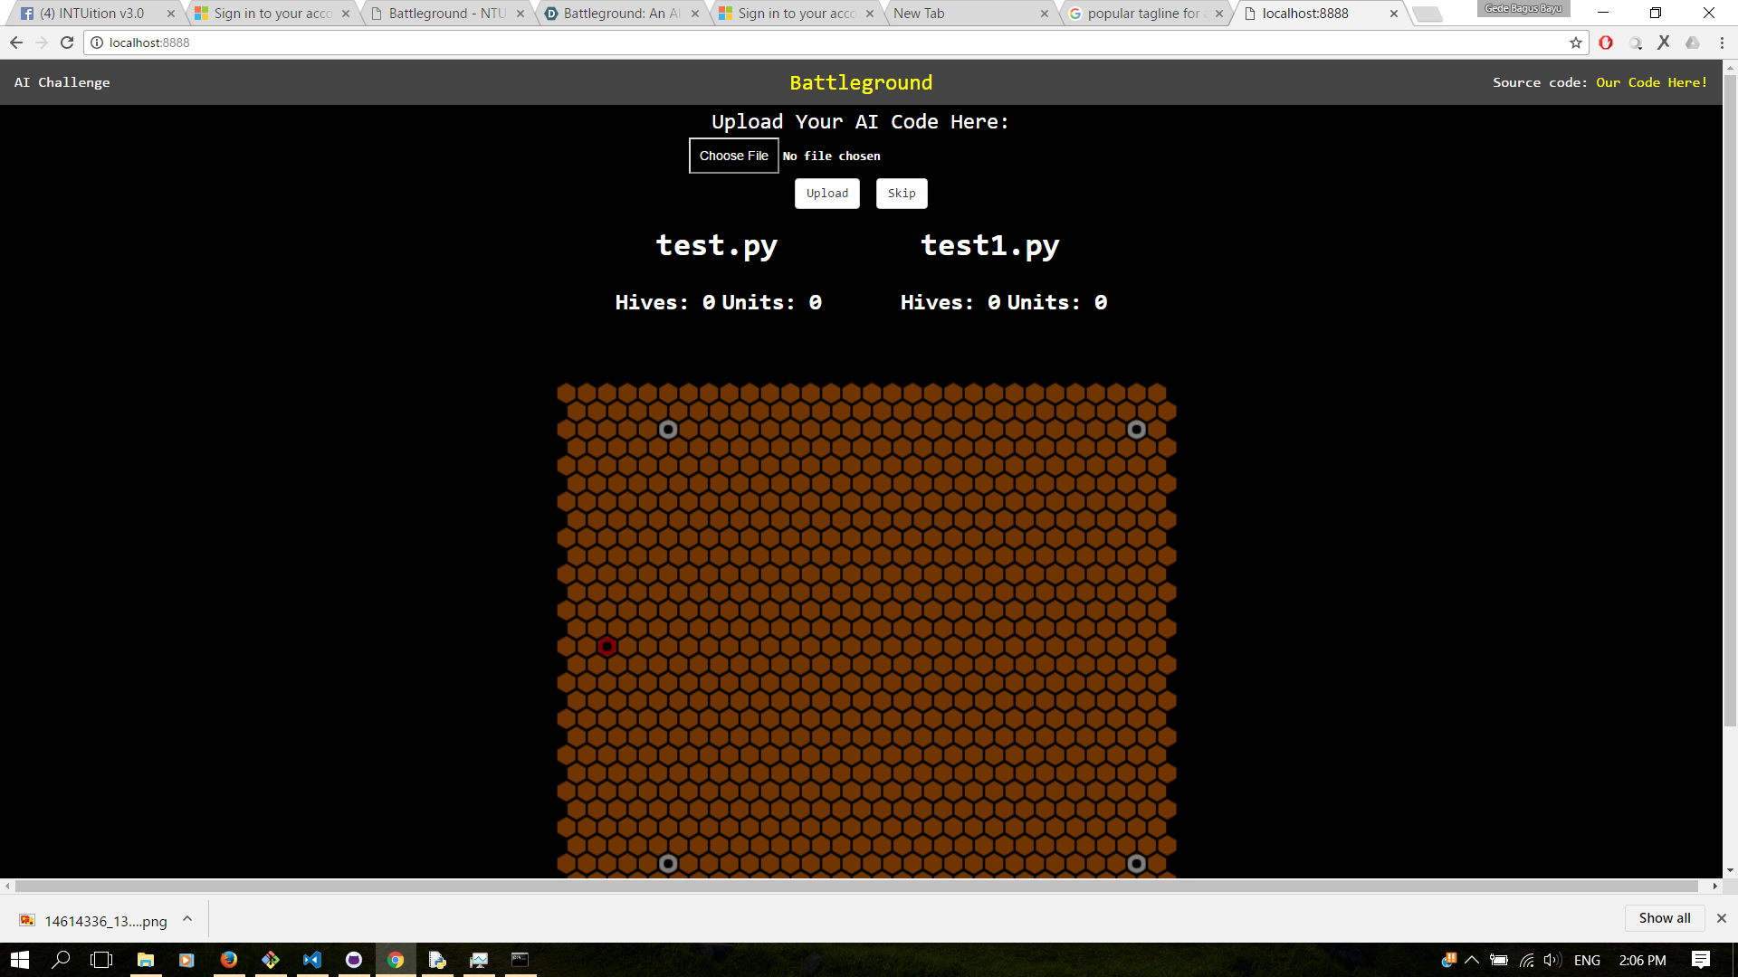Click top-right gray ring on hex board
1738x977 pixels.
click(1137, 430)
